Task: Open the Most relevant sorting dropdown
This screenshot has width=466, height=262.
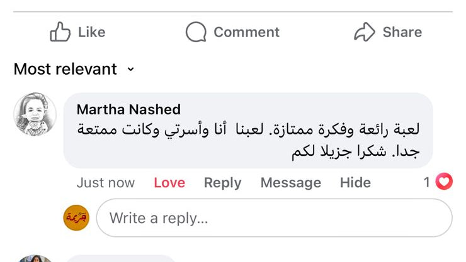Action: [x=65, y=69]
